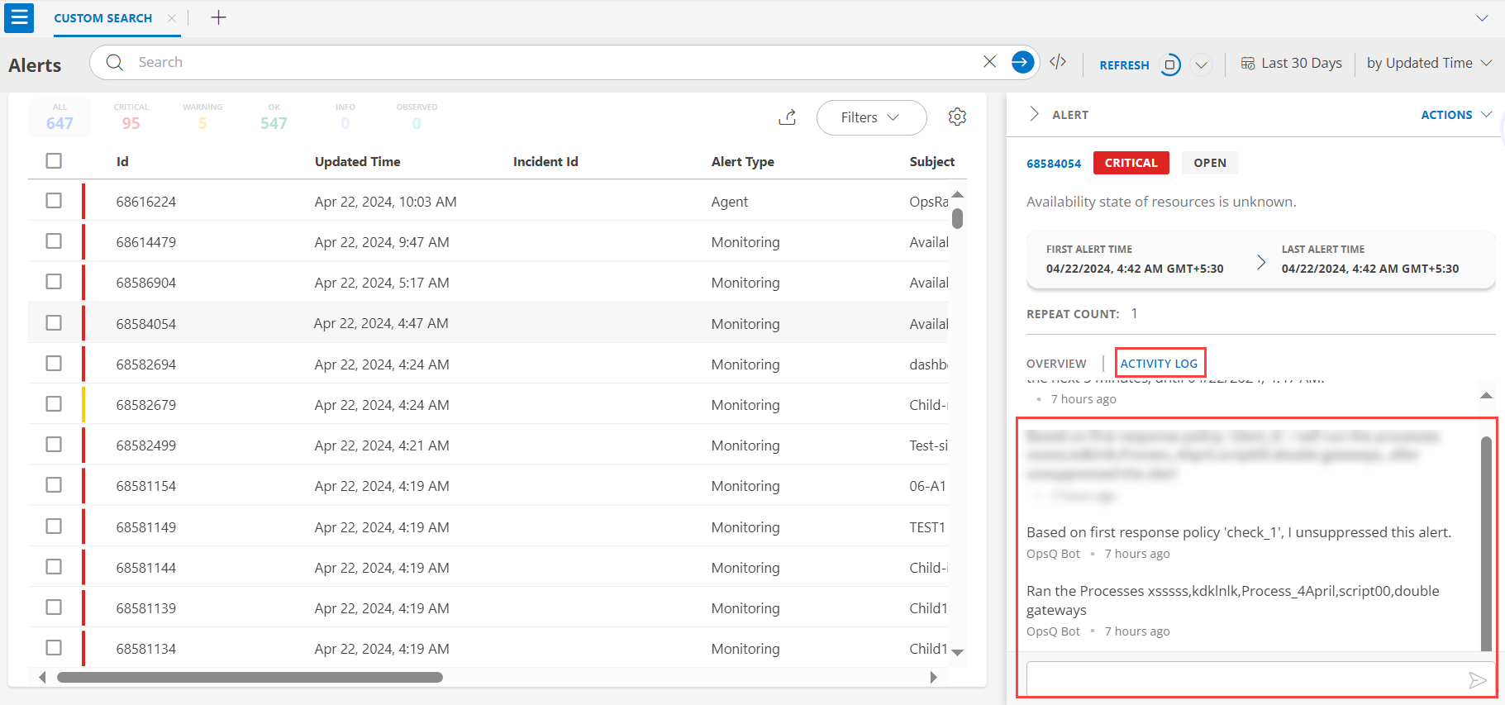
Task: Add a new tab with plus icon
Action: [218, 17]
